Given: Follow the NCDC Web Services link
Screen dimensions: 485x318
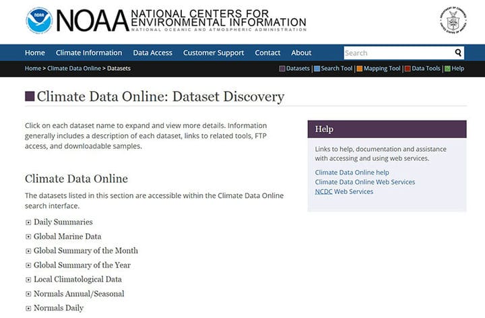Looking at the screenshot, I should pyautogui.click(x=344, y=191).
